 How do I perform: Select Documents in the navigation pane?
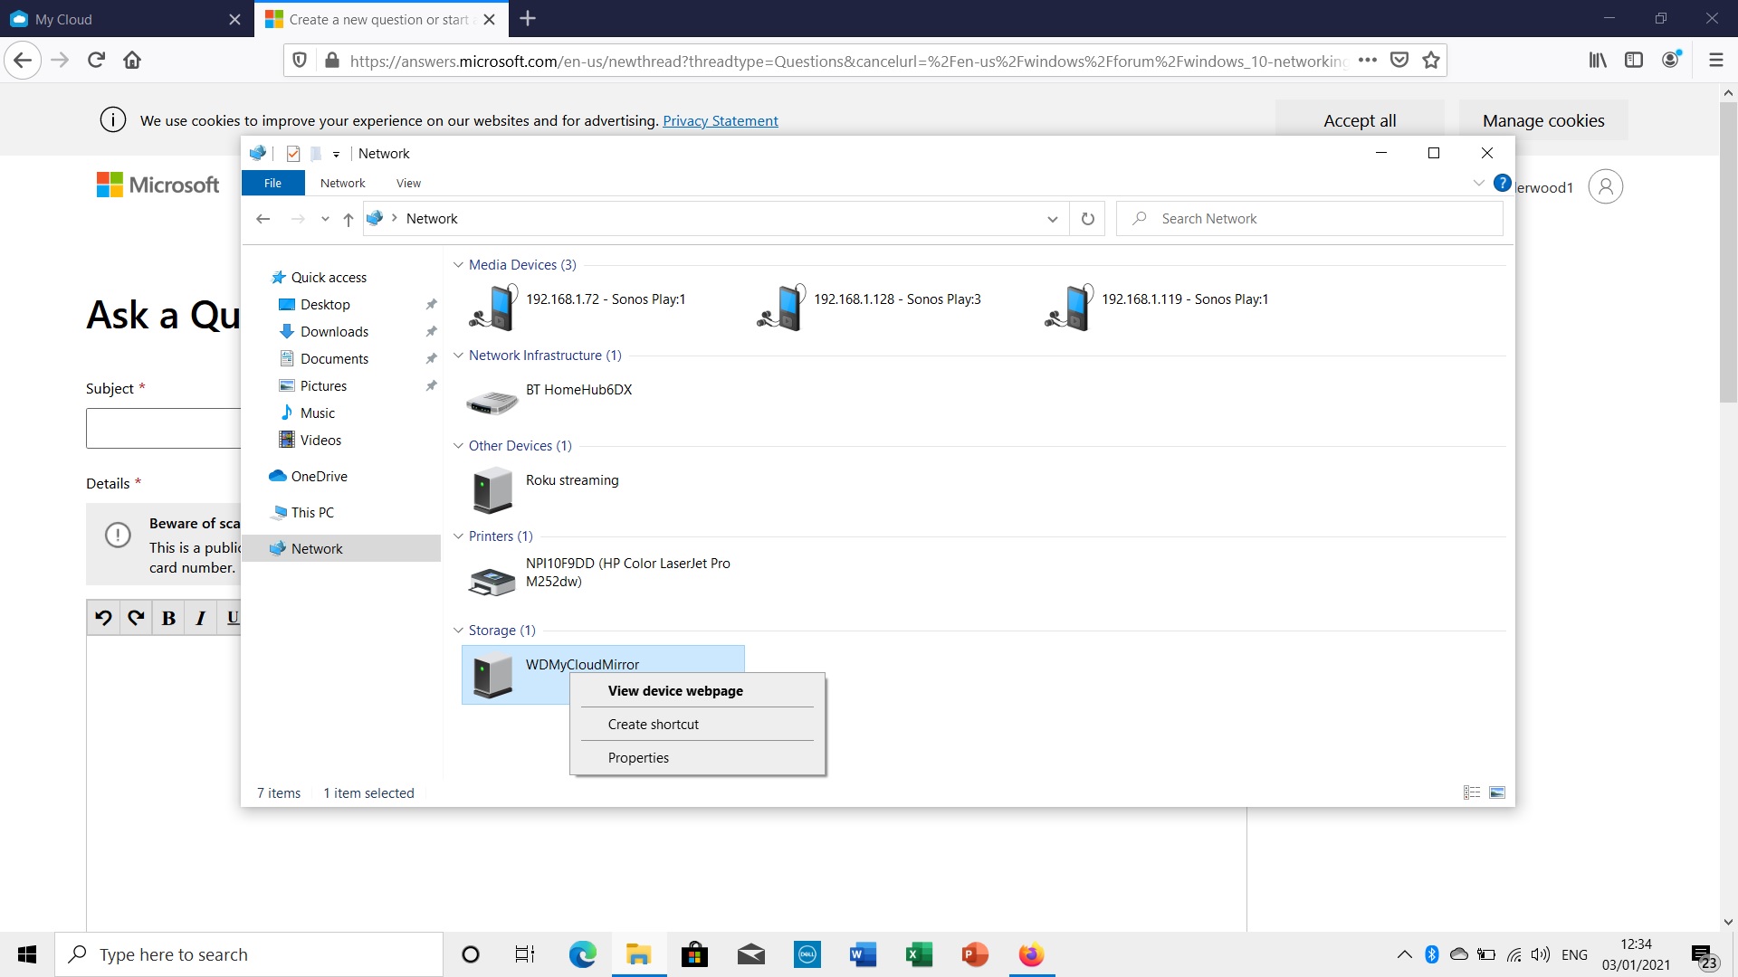coord(334,359)
